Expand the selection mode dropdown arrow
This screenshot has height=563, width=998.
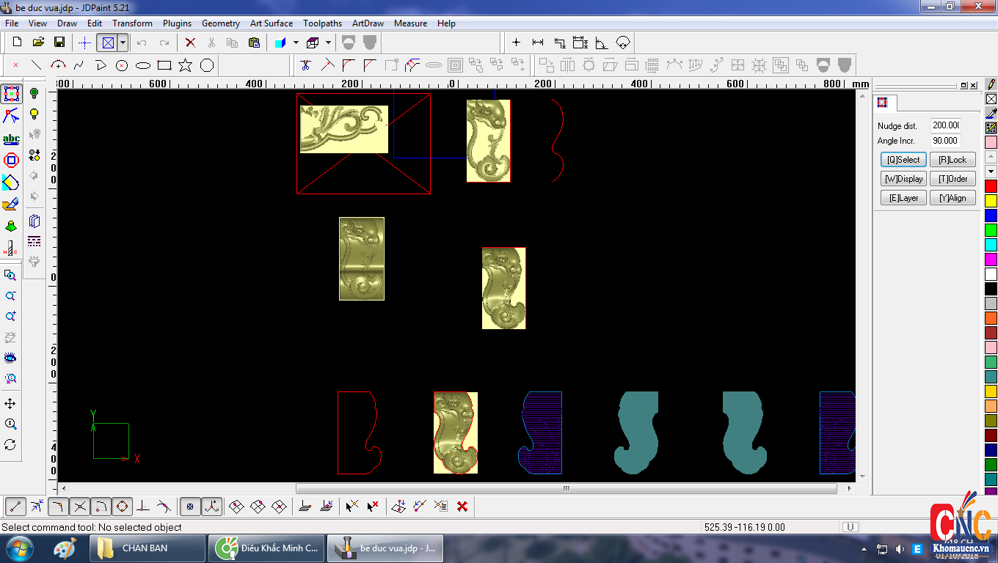pos(123,43)
